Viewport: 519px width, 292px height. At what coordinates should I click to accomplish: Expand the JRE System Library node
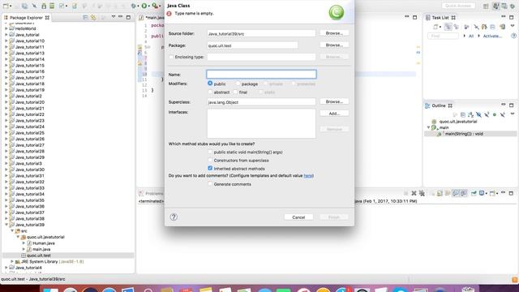pos(12,261)
